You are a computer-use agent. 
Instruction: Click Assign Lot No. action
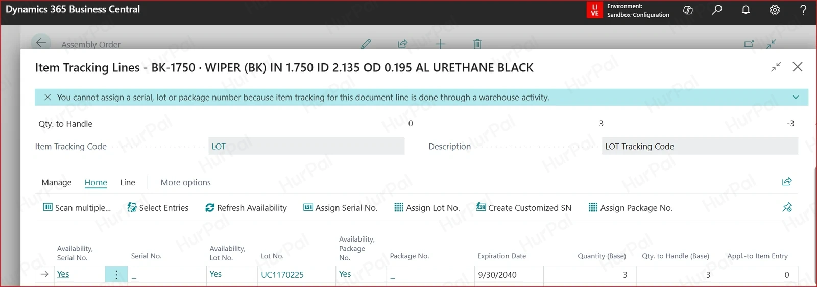pos(427,208)
